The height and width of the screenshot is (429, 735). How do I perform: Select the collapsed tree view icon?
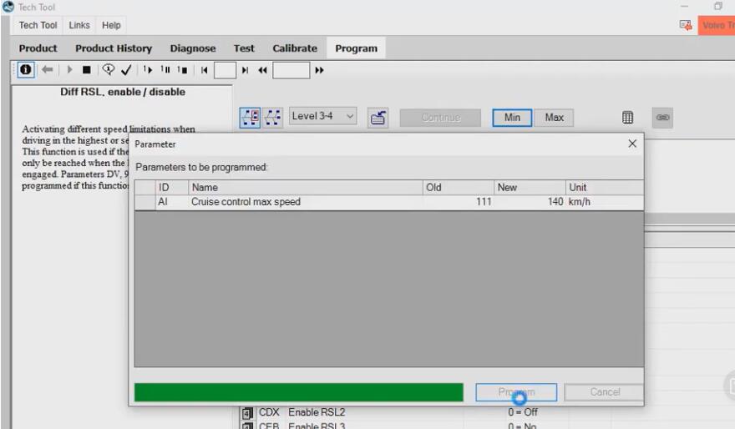(x=273, y=117)
